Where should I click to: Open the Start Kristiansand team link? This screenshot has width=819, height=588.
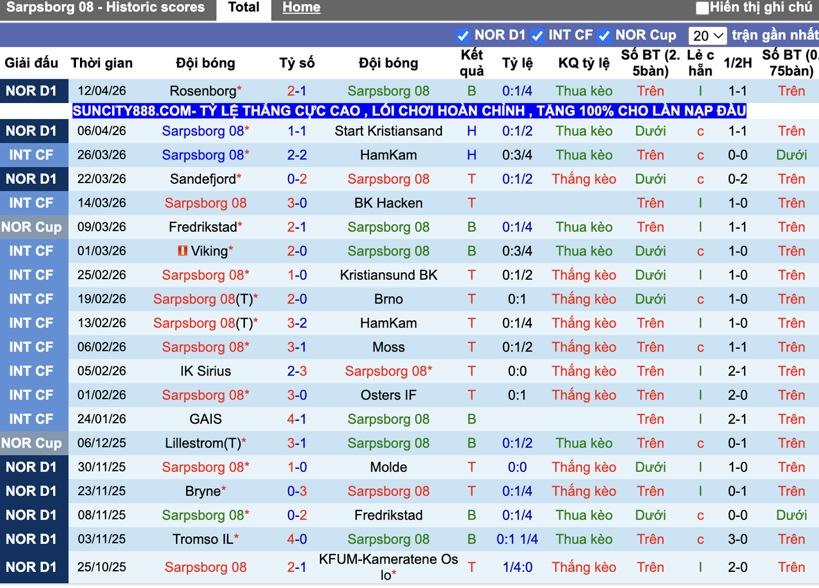tap(388, 131)
